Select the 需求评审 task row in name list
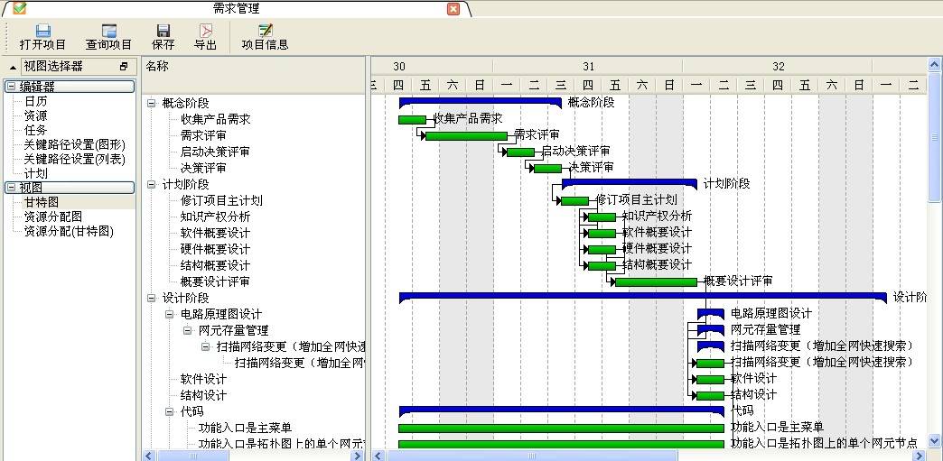943x461 pixels. click(x=202, y=135)
